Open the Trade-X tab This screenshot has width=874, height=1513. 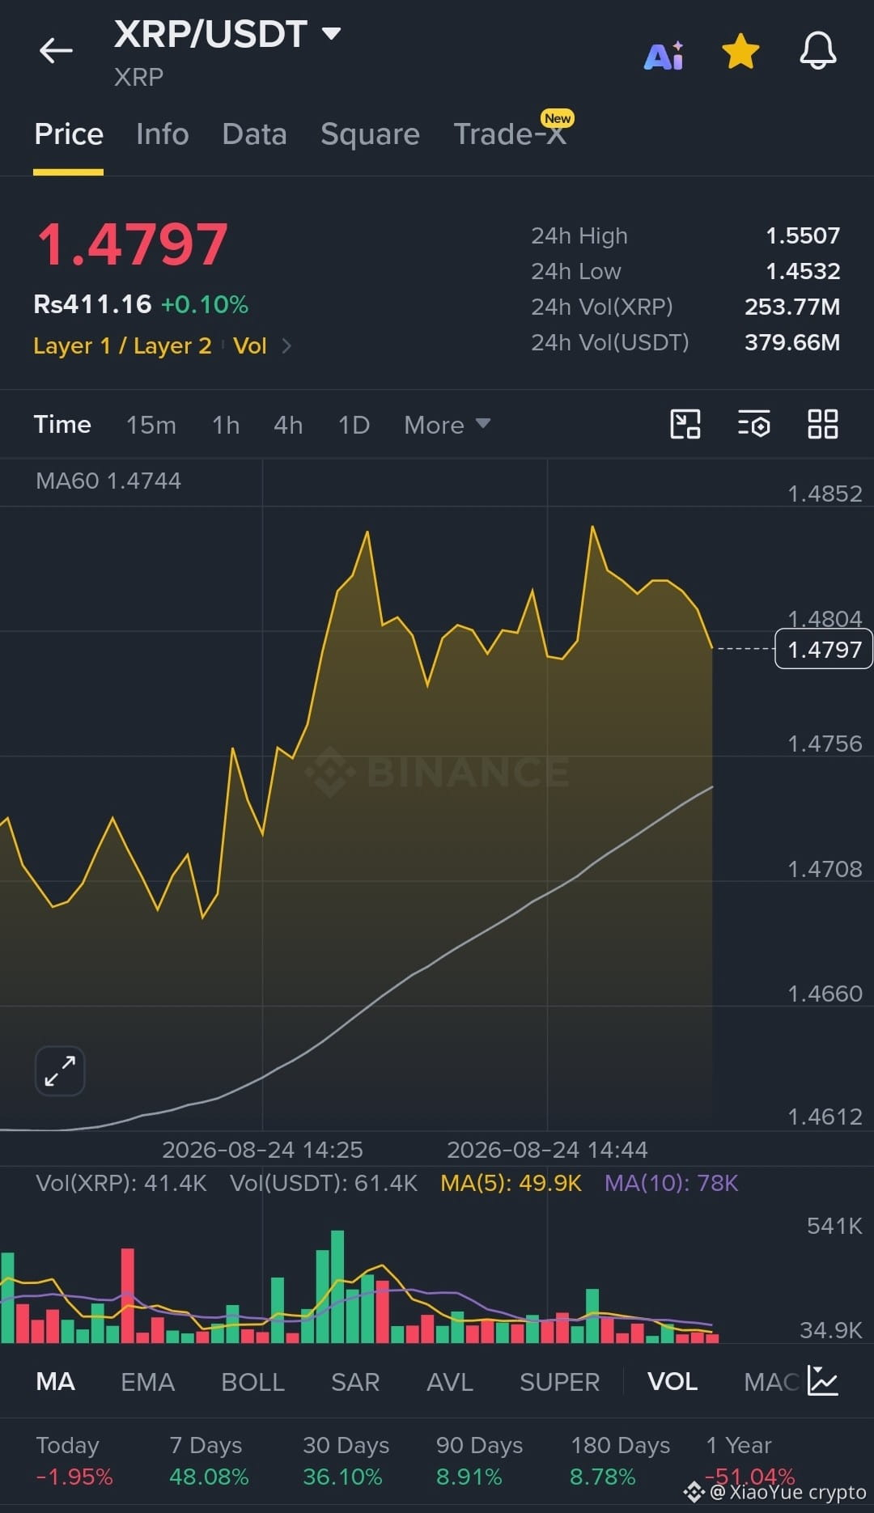coord(510,134)
